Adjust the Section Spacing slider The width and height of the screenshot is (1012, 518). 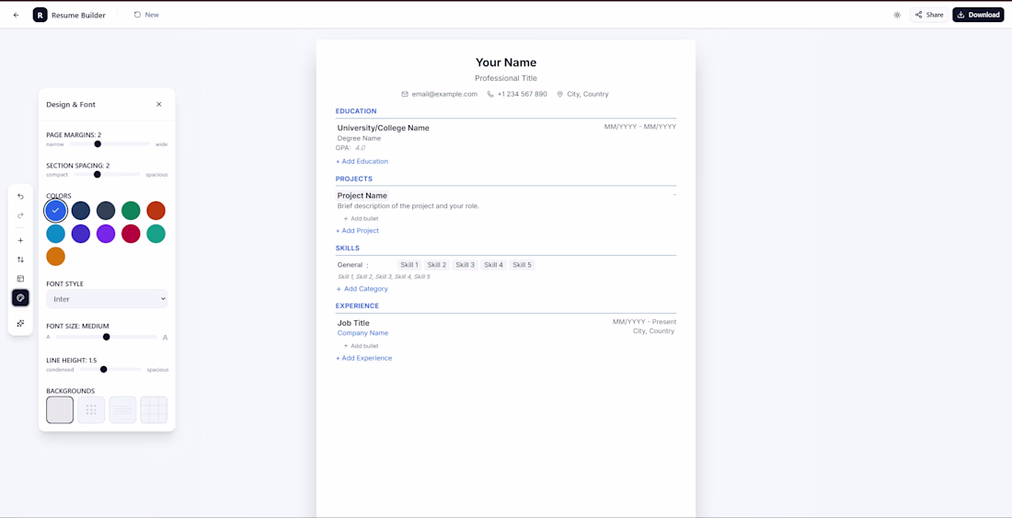tap(107, 174)
